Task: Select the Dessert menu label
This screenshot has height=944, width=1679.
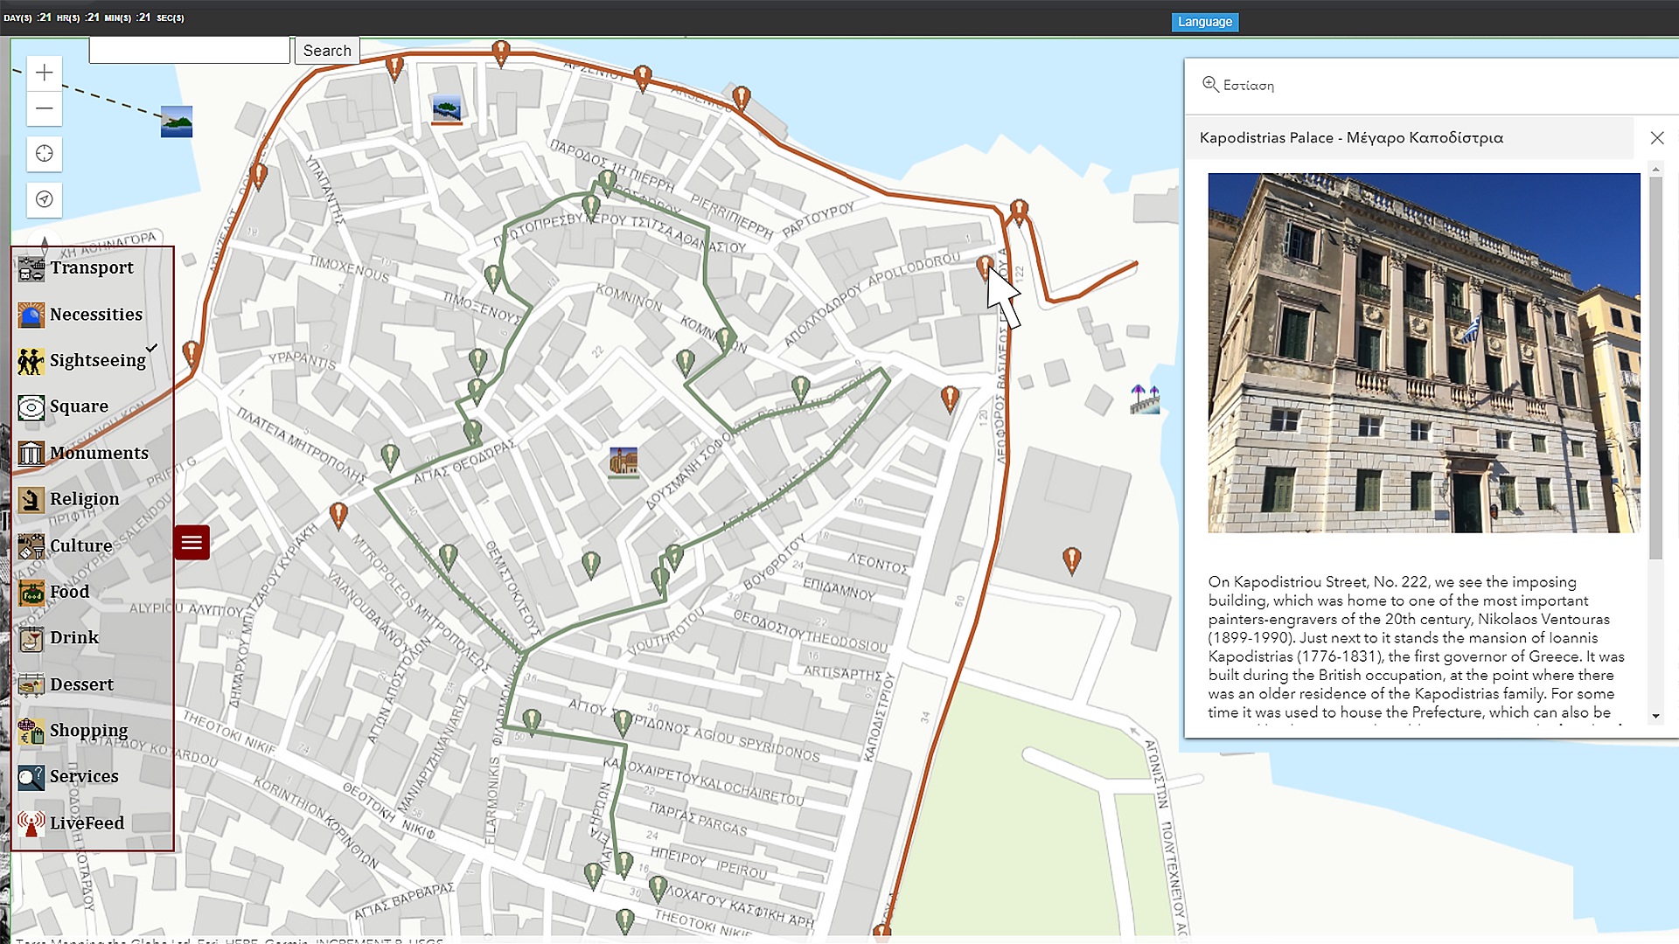Action: [81, 684]
